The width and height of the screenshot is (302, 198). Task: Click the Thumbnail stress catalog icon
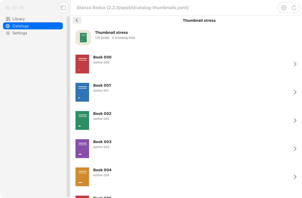[83, 38]
